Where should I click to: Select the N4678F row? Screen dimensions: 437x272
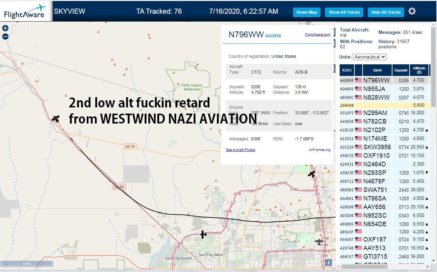tap(384, 181)
